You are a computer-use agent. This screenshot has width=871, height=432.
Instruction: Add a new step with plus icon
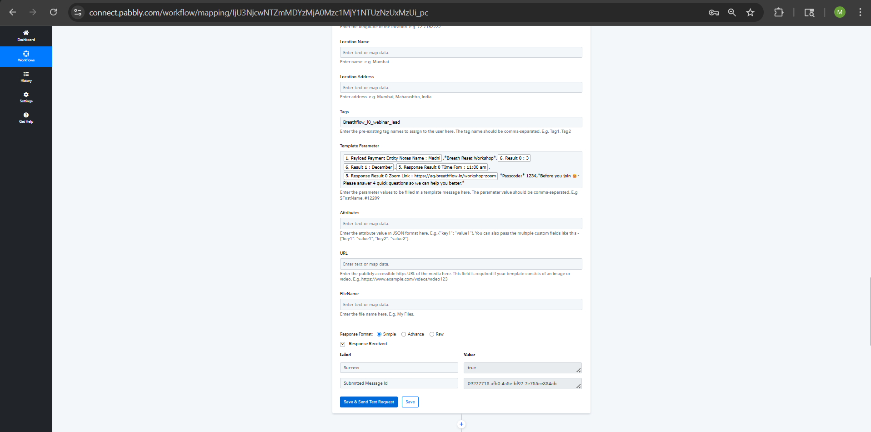point(461,424)
